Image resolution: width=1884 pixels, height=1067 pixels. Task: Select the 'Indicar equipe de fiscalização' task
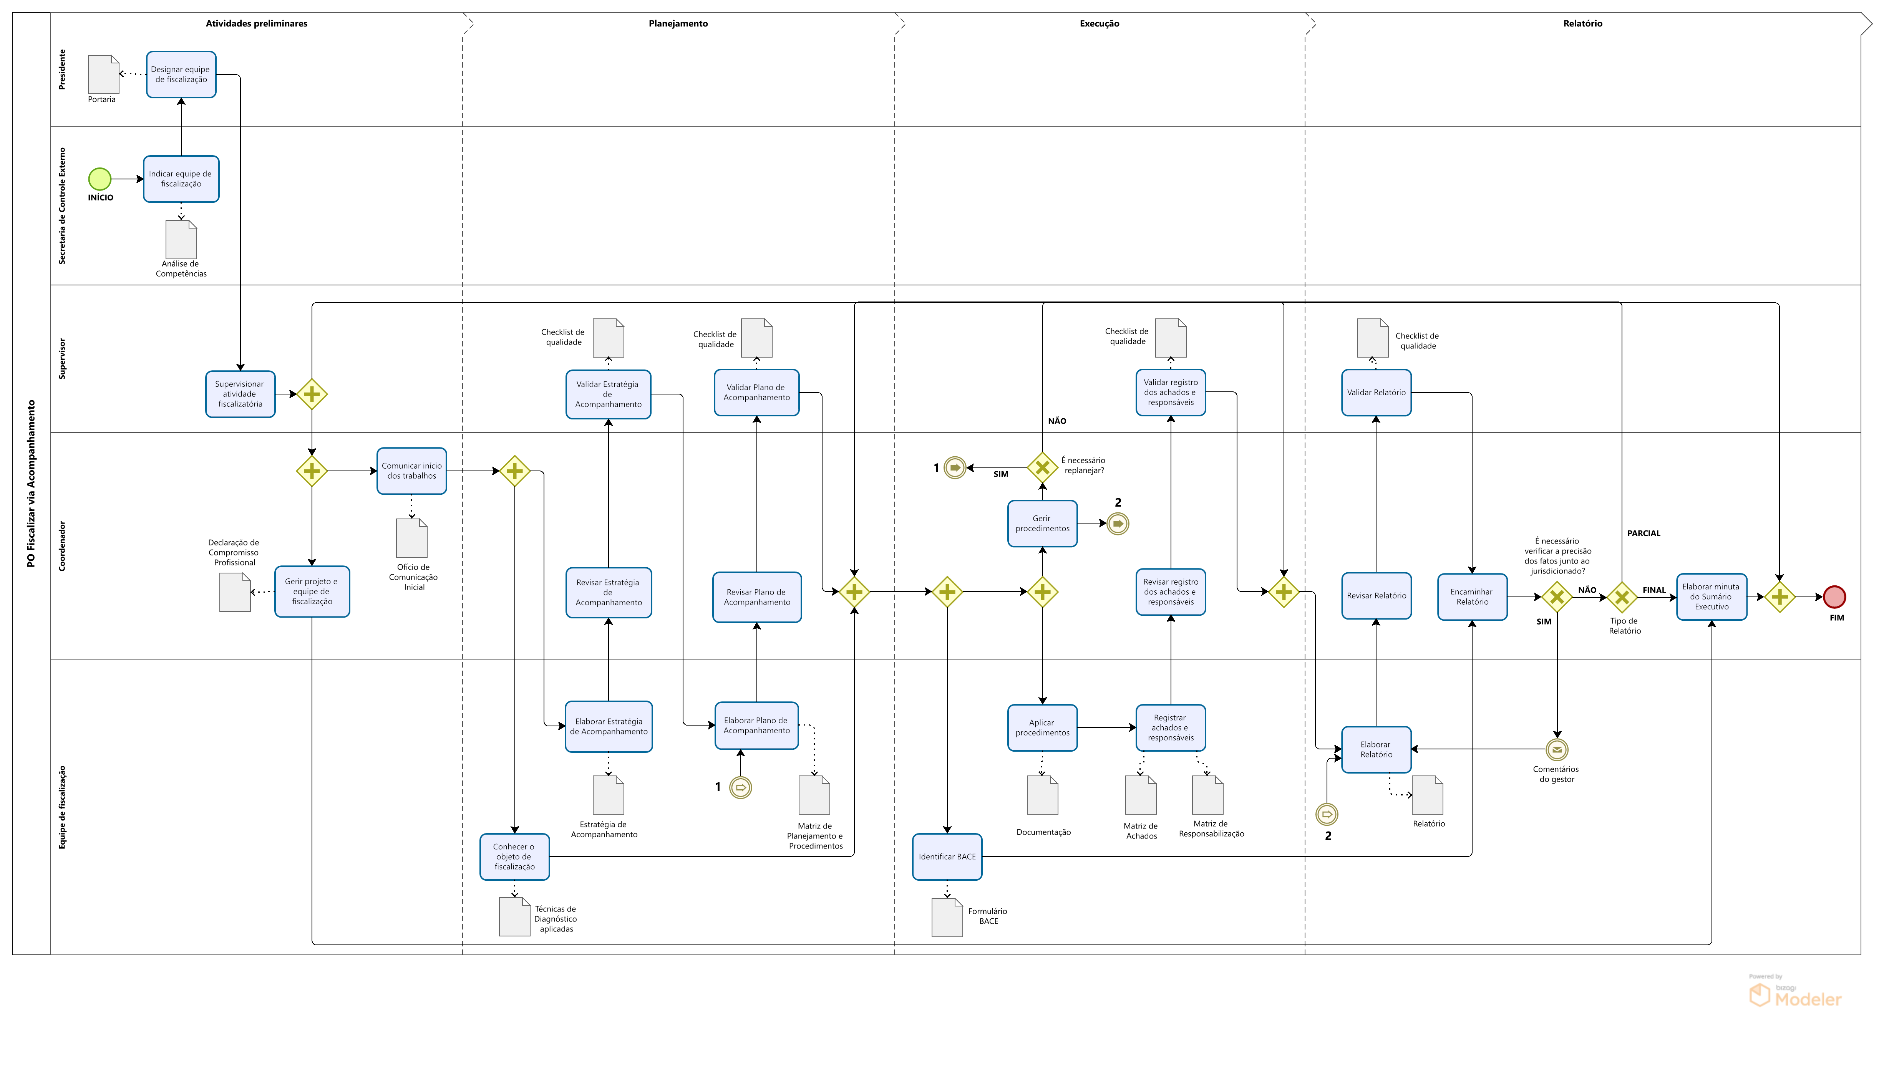pyautogui.click(x=181, y=179)
